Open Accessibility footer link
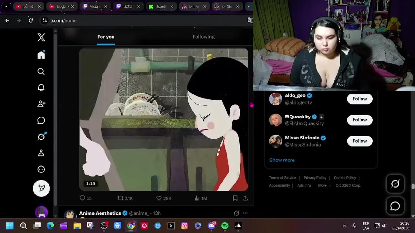 (x=279, y=185)
